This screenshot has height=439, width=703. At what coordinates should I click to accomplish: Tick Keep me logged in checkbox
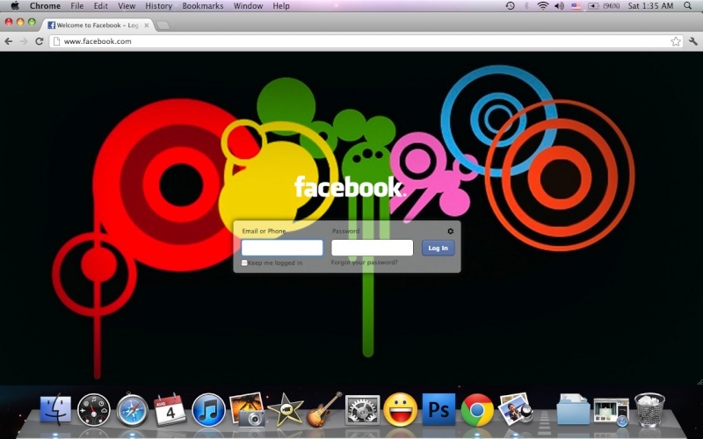click(x=244, y=263)
